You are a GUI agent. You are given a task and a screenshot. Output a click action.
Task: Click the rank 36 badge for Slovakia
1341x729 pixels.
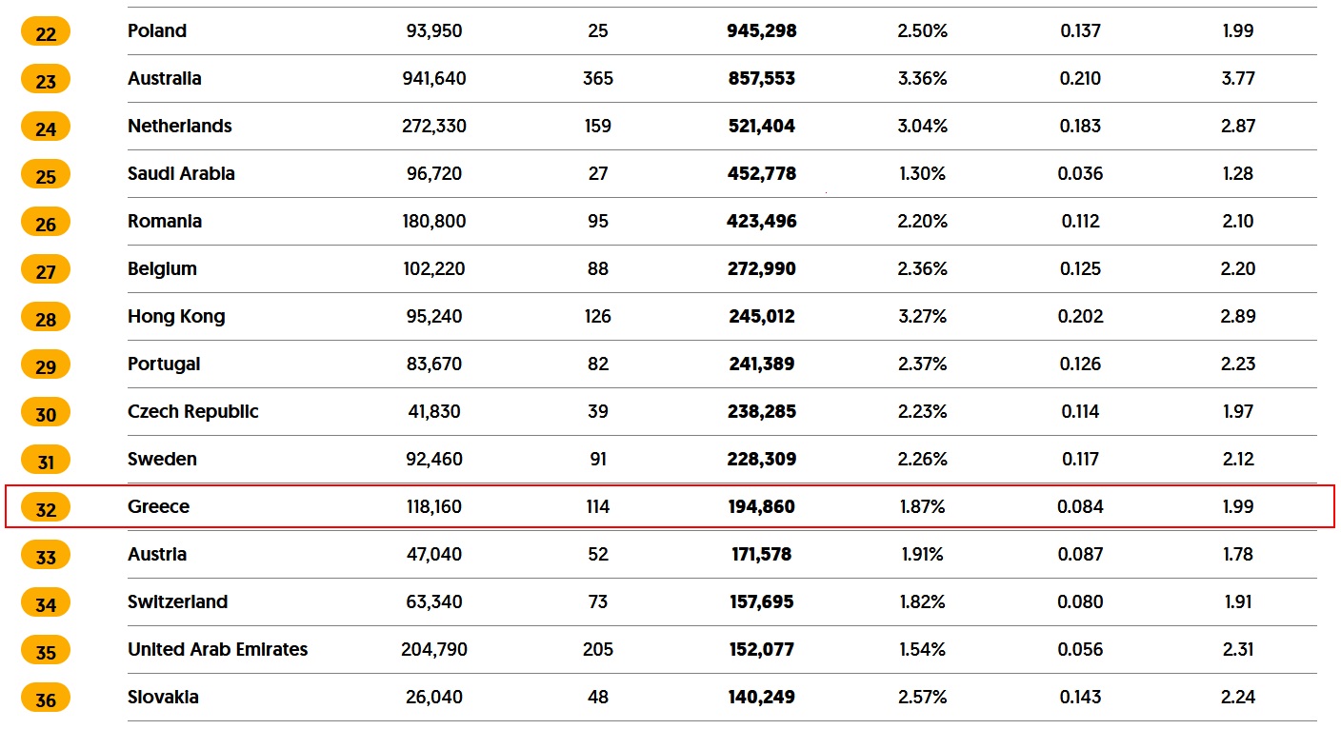pyautogui.click(x=46, y=699)
